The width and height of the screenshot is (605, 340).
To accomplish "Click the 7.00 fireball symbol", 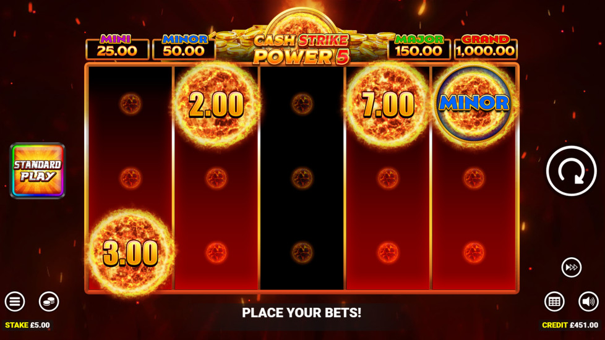I will point(388,104).
